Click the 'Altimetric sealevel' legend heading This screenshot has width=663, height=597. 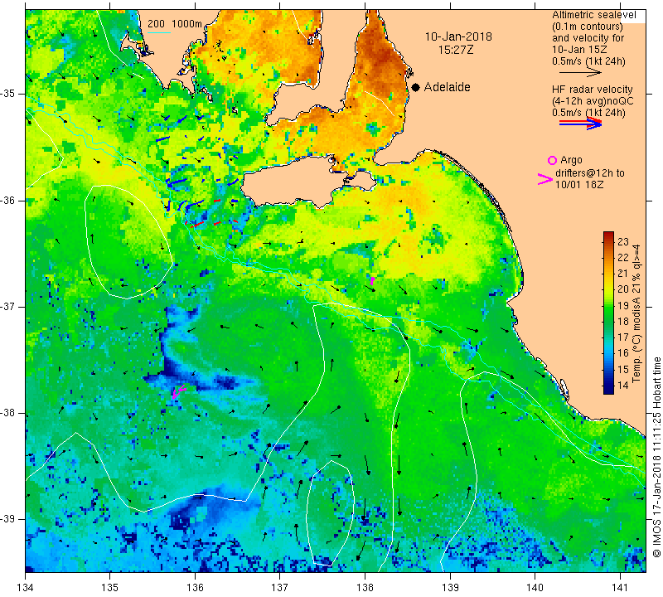593,15
